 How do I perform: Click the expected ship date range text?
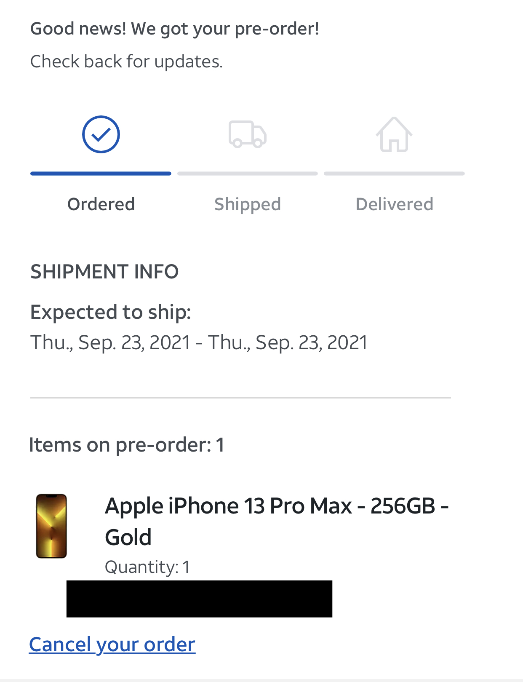tap(199, 342)
